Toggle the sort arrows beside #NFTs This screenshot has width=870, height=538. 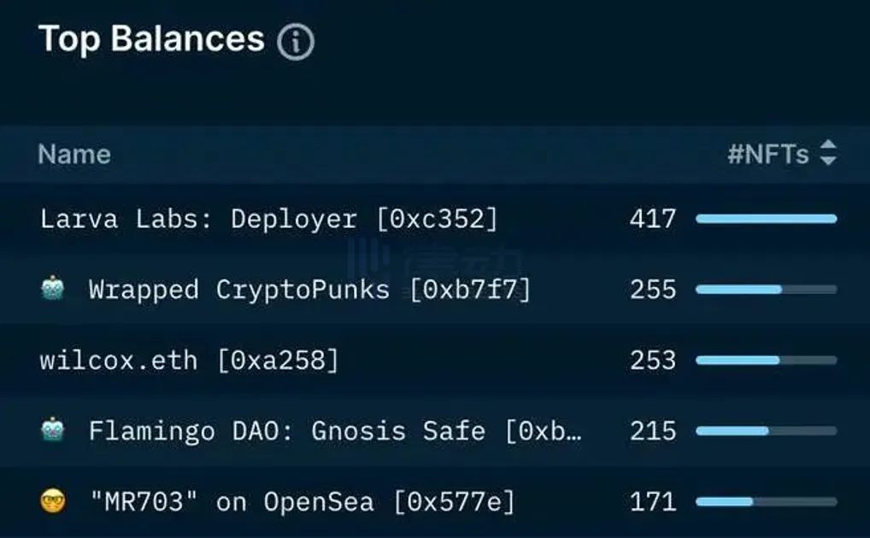pyautogui.click(x=827, y=154)
